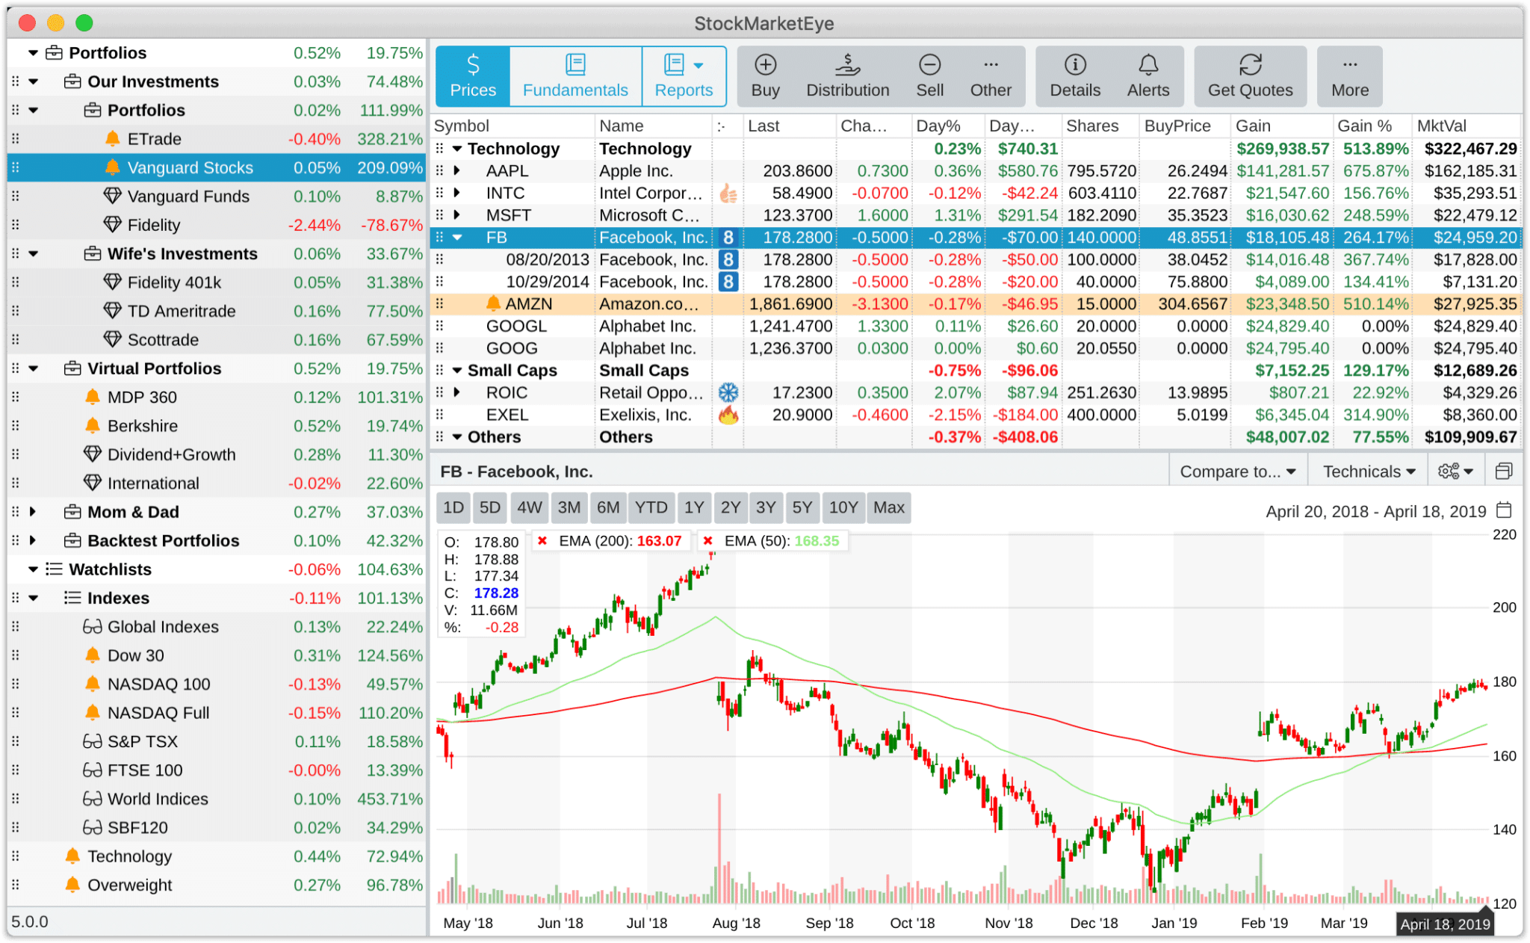Open Alerts via the bell toolbar icon
The height and width of the screenshot is (943, 1530).
tap(1148, 75)
